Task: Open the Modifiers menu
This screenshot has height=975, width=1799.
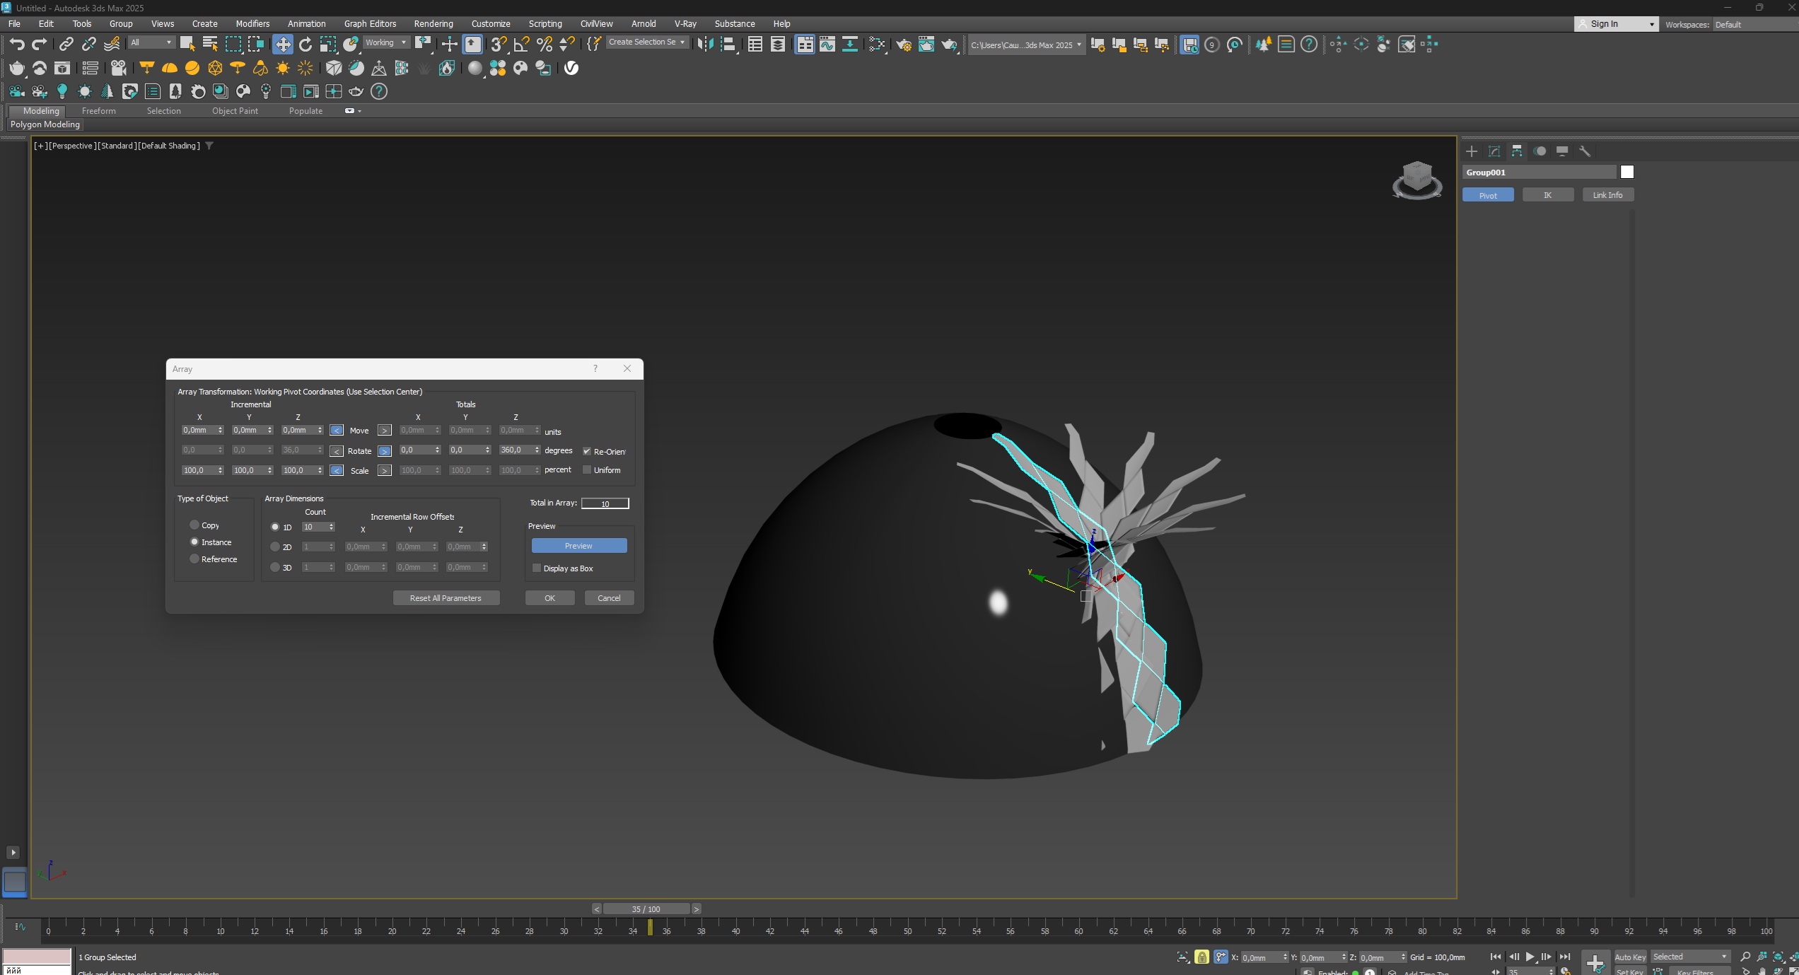Action: [x=252, y=23]
